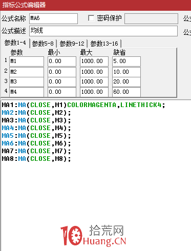Image resolution: width=191 pixels, height=251 pixels.
Task: Open the 参数9-12 tab
Action: click(72, 44)
